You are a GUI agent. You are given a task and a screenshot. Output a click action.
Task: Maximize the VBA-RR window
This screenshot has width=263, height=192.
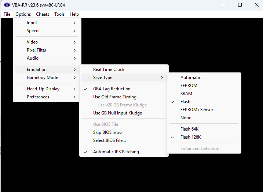pos(240,5)
